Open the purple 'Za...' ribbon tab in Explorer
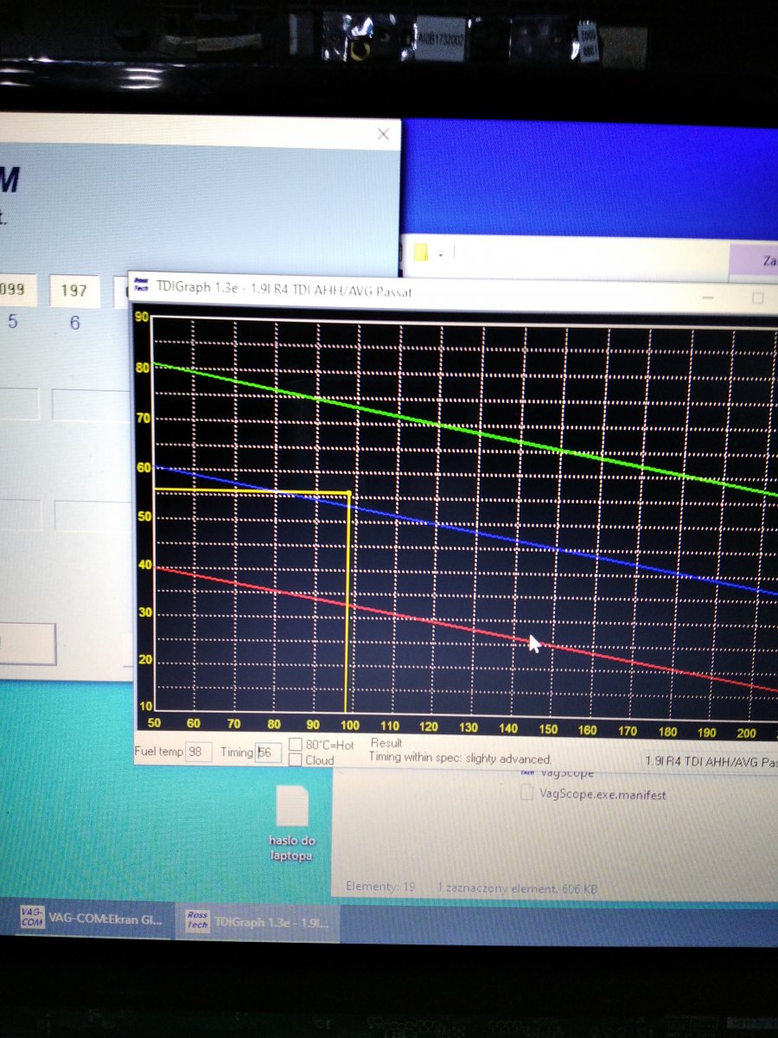 (755, 260)
